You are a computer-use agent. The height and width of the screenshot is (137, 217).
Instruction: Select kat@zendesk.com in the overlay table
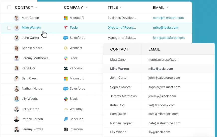point(162,105)
